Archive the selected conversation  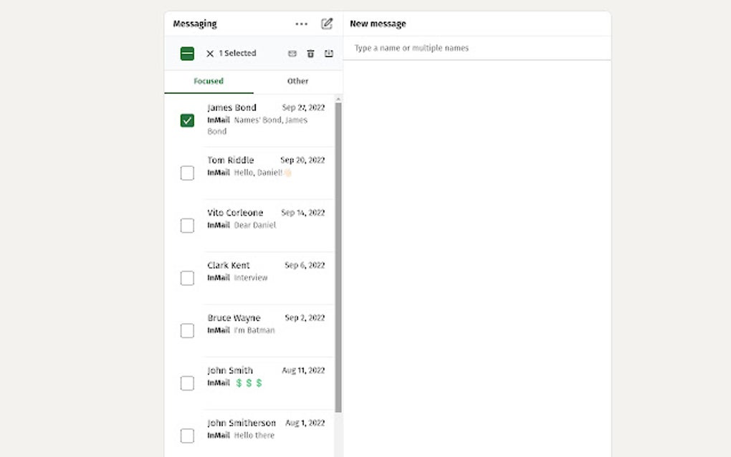[329, 54]
